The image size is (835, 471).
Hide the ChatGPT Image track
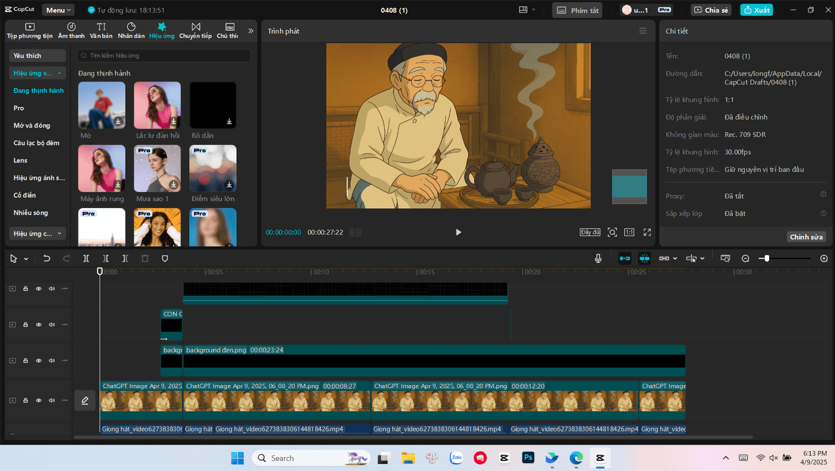pyautogui.click(x=38, y=401)
